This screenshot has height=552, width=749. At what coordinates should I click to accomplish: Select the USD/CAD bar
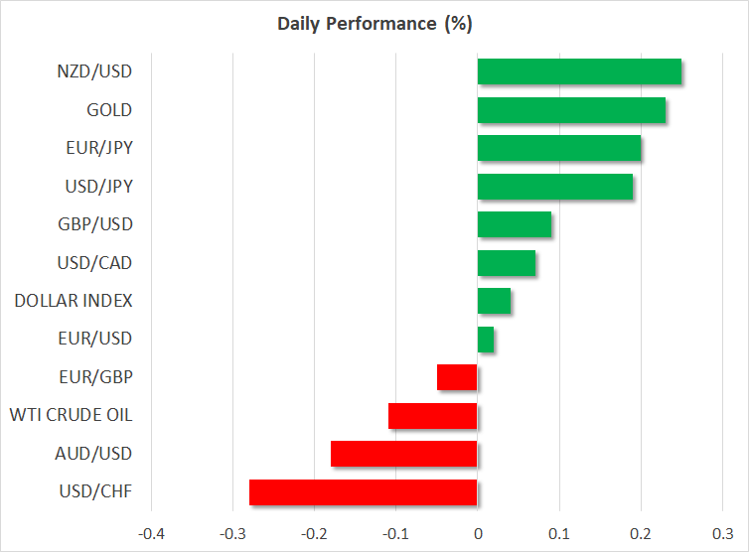pos(507,263)
